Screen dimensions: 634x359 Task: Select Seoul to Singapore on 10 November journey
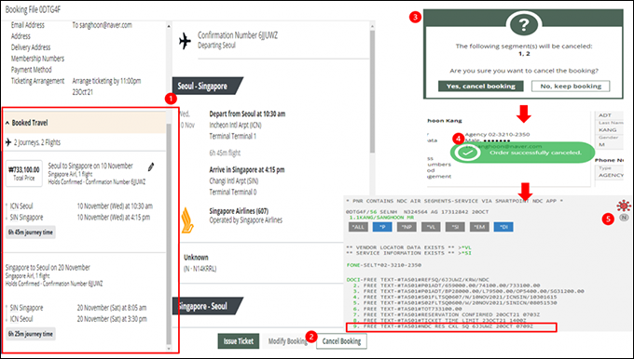click(90, 166)
